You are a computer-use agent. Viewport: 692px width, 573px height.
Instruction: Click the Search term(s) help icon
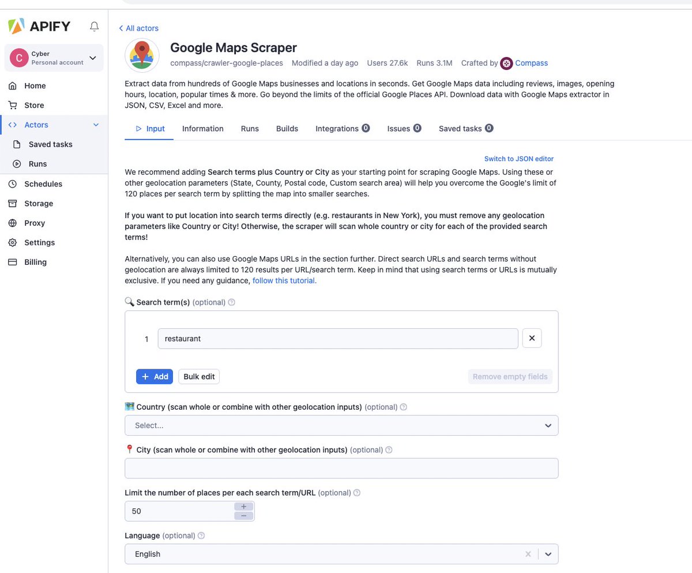(x=232, y=302)
